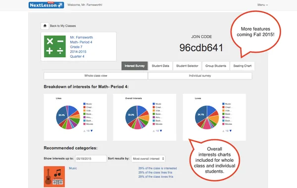Screen dimensions: 297x188
Task: Click the Likes pie chart
Action: pyautogui.click(x=68, y=117)
